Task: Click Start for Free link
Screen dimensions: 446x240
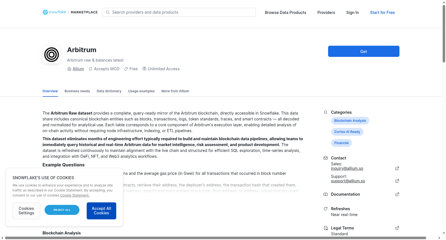Action: click(x=382, y=13)
